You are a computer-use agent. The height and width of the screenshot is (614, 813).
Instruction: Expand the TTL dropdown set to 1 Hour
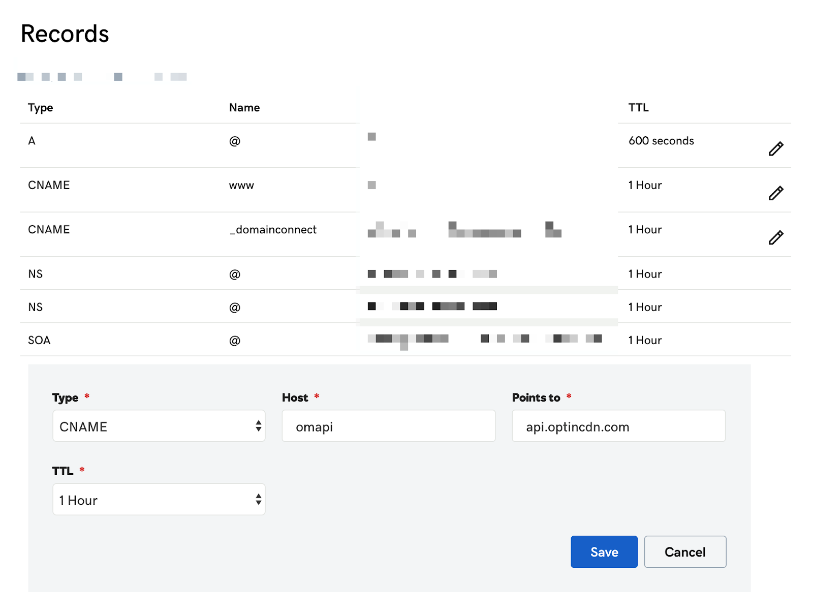point(159,500)
